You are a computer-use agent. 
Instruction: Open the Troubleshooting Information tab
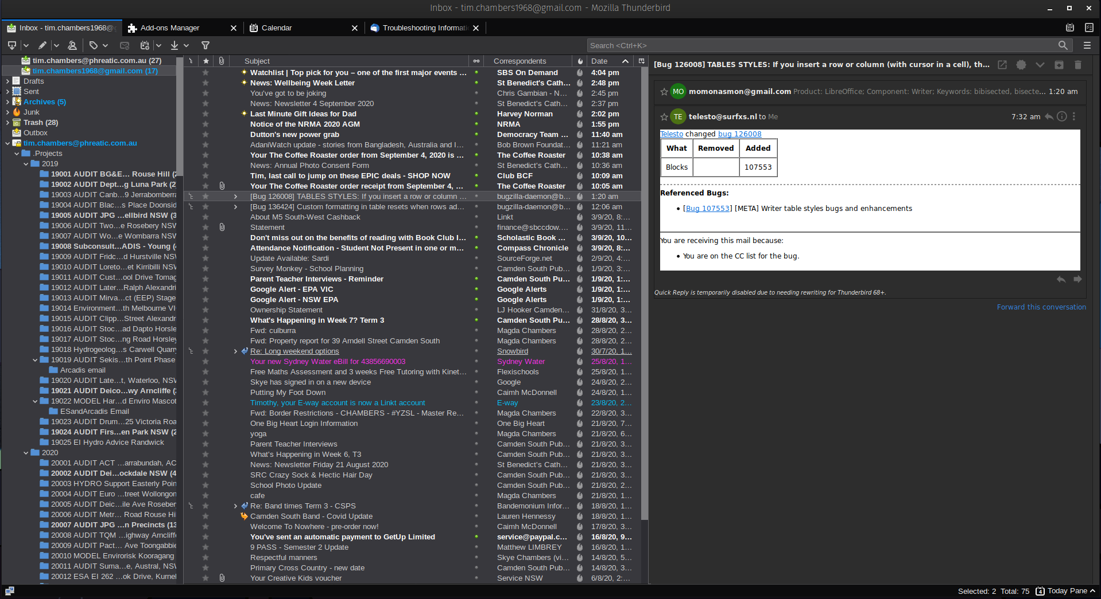[423, 28]
